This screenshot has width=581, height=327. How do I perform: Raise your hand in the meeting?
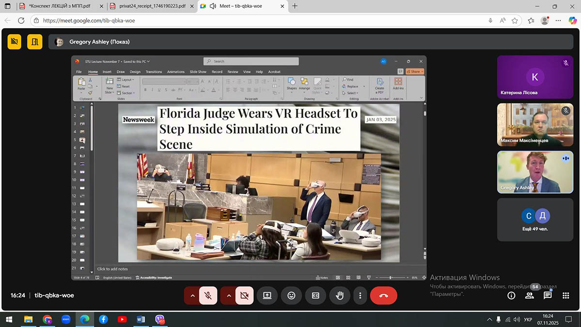pyautogui.click(x=339, y=295)
